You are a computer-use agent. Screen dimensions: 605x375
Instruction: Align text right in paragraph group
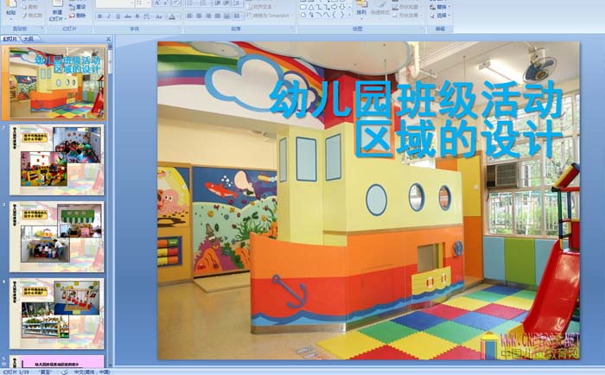pyautogui.click(x=208, y=16)
